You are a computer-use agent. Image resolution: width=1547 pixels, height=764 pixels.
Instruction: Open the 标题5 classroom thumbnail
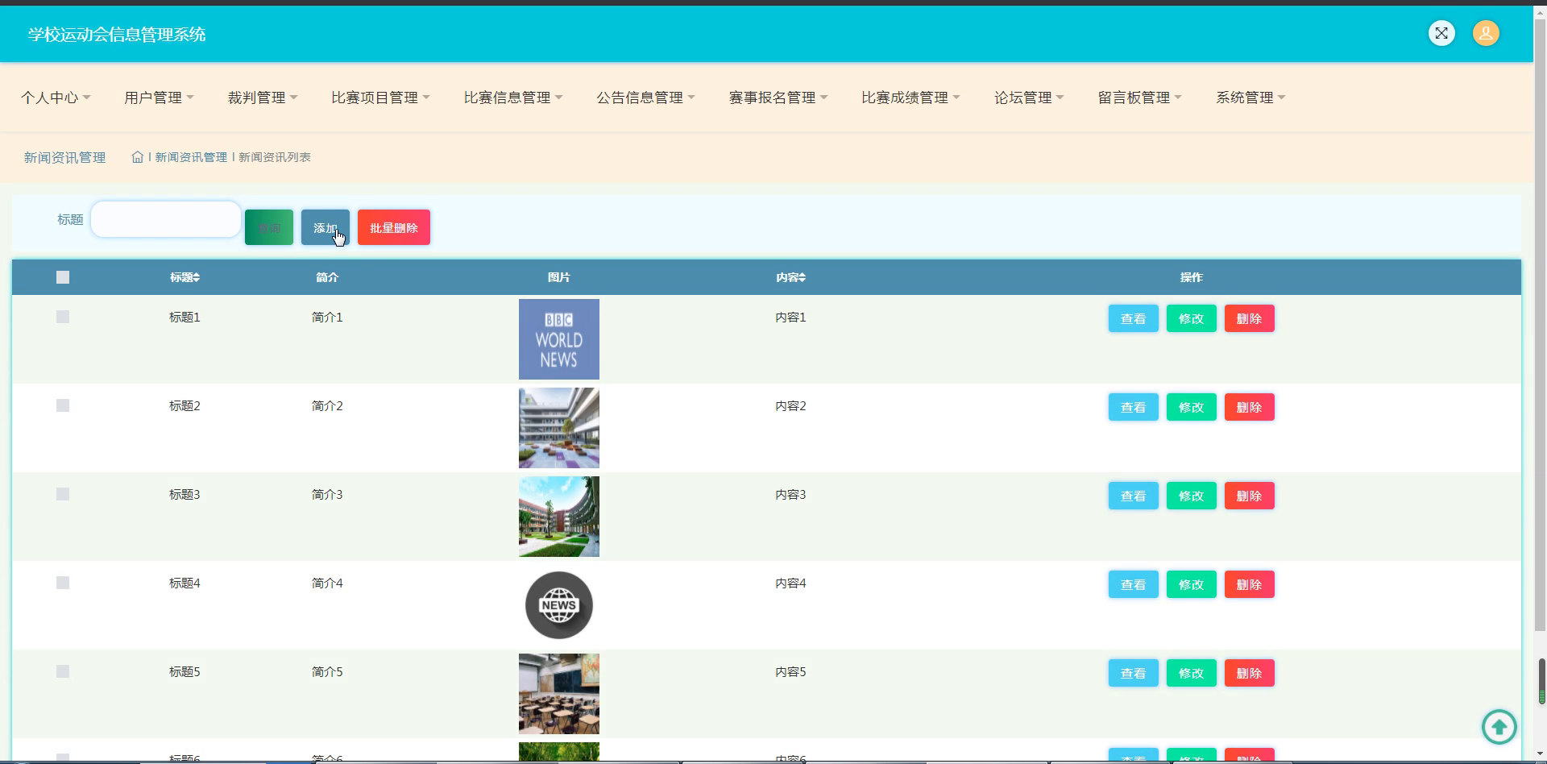tap(559, 694)
